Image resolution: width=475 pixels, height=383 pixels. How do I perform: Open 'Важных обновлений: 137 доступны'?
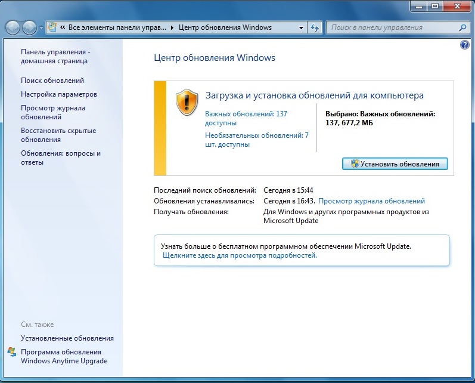[x=246, y=118]
